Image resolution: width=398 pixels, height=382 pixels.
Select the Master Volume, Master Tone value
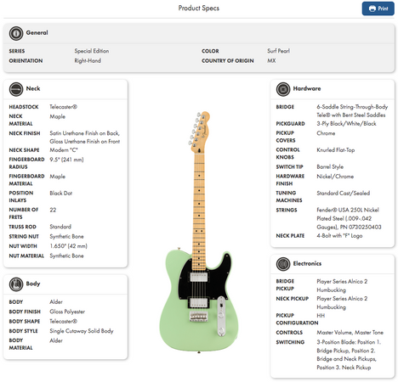[x=350, y=333]
